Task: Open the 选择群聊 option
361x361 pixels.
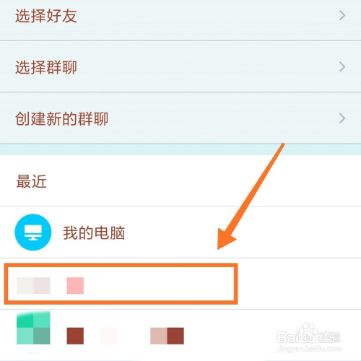Action: (180, 66)
